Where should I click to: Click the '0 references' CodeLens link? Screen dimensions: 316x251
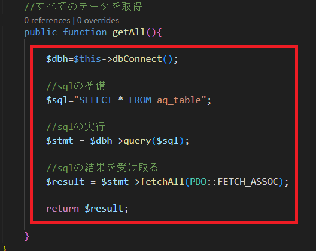click(47, 20)
